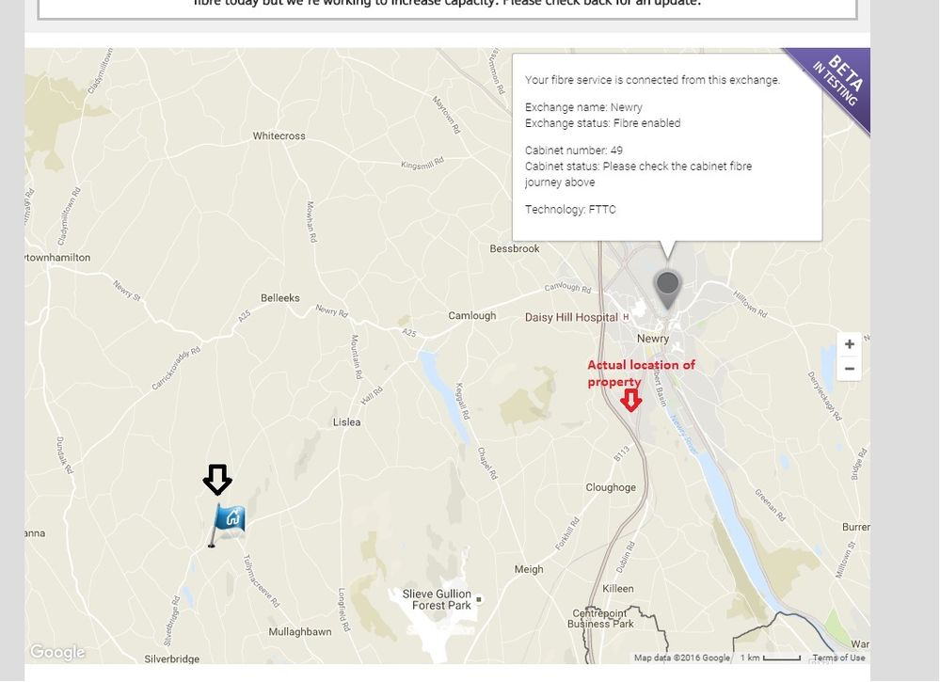Click 'Cabinet number: 49' text
Image resolution: width=940 pixels, height=682 pixels.
[574, 151]
